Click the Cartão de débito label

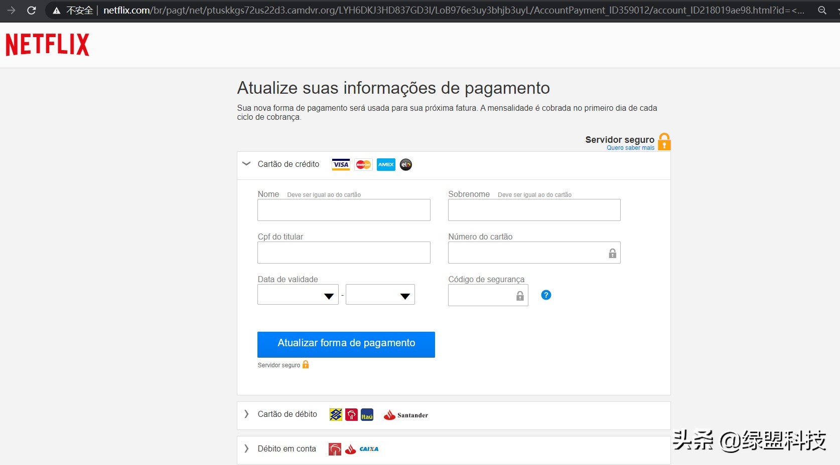tap(288, 414)
